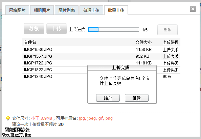Click the 90% progress value
The height and width of the screenshot is (139, 201).
click(167, 77)
